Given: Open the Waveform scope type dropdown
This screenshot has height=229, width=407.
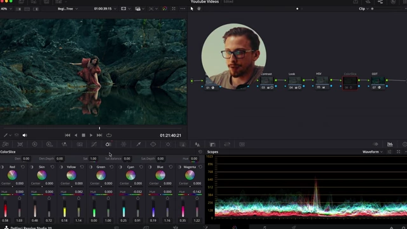Looking at the screenshot, I should coord(372,152).
